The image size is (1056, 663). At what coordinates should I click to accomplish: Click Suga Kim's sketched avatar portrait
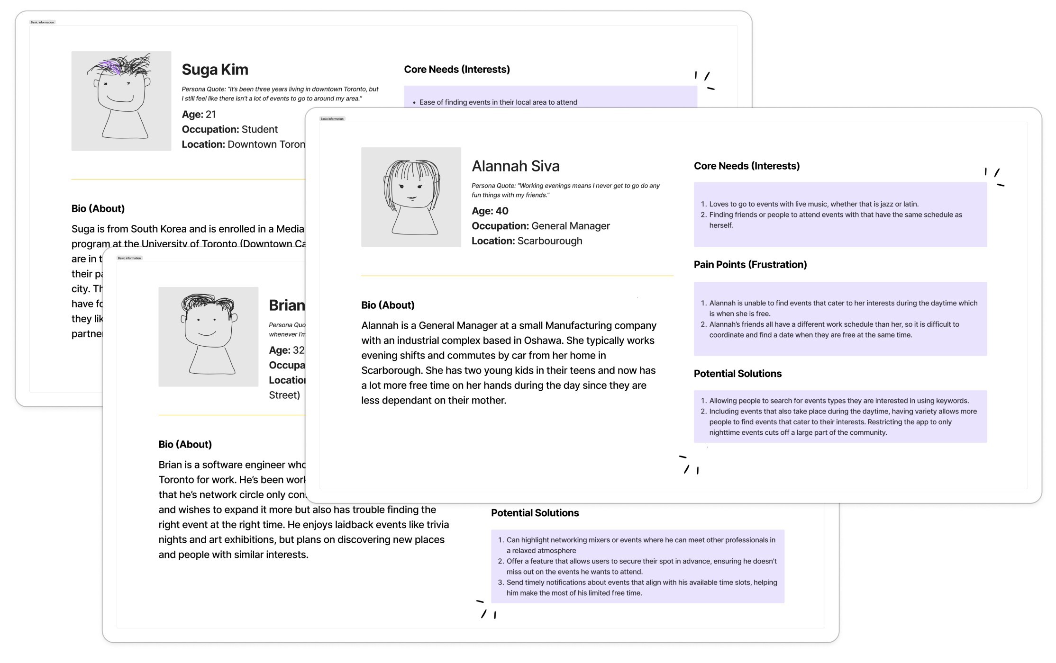[121, 101]
